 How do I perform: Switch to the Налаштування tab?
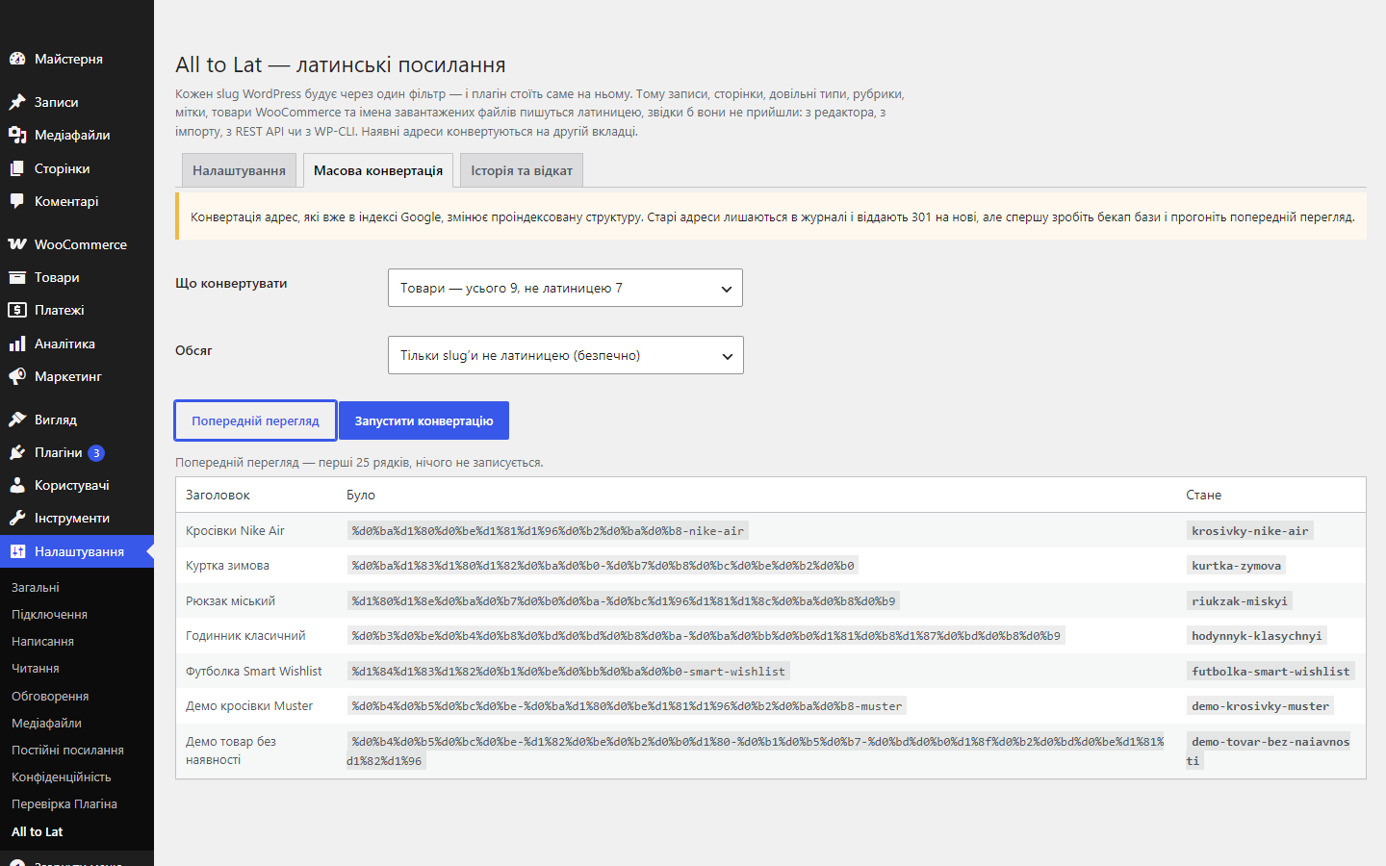pyautogui.click(x=239, y=170)
